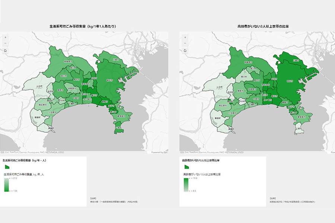Zoom in on the left waste-collection map

5,37
